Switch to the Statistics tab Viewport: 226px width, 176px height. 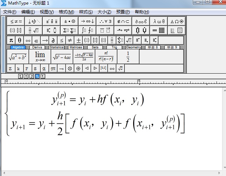coord(56,47)
